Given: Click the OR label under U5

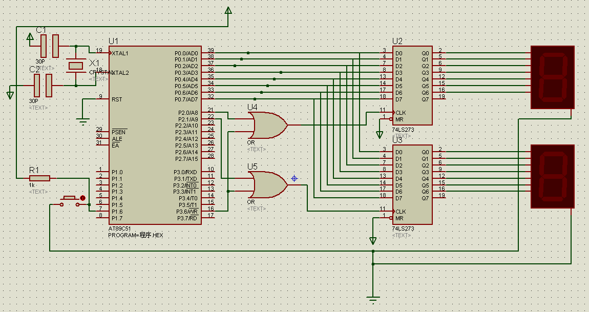Looking at the screenshot, I should (x=251, y=202).
